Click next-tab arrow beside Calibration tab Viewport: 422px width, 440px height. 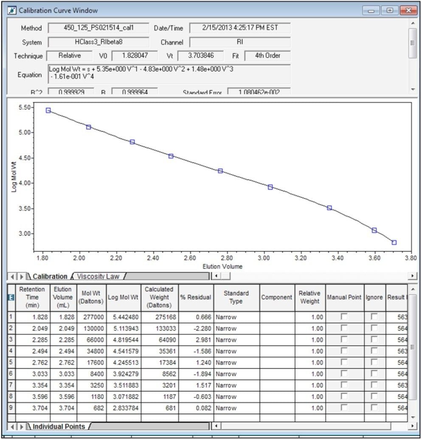[21, 277]
